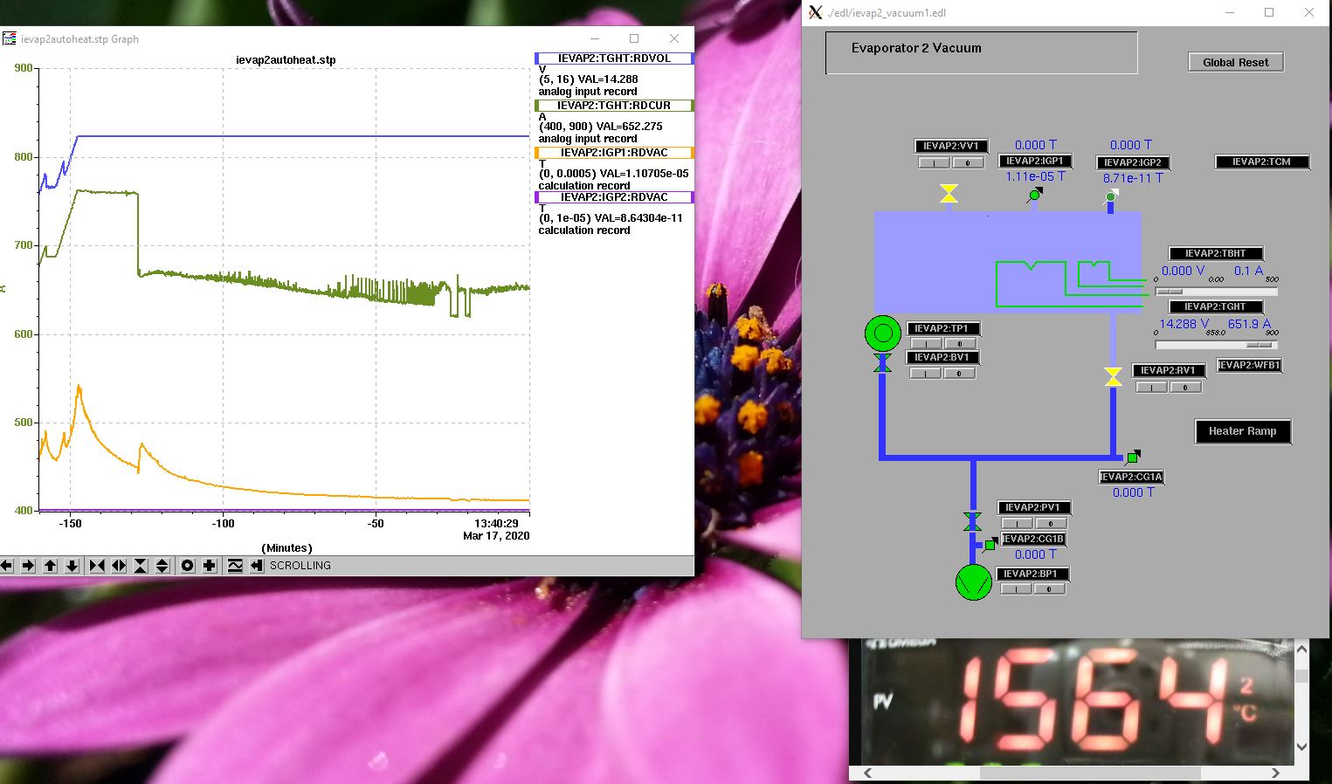Click the Evaporator 2 Vacuum title box
This screenshot has width=1332, height=784.
[x=981, y=53]
